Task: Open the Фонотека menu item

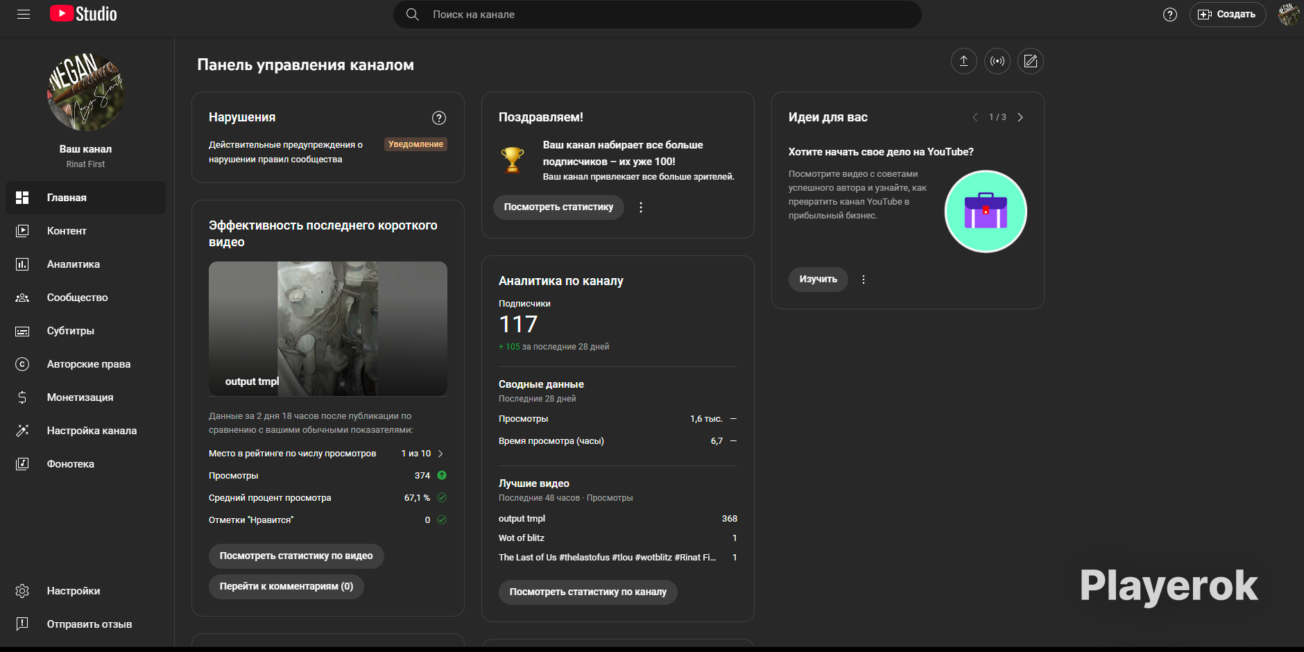Action: tap(85, 464)
